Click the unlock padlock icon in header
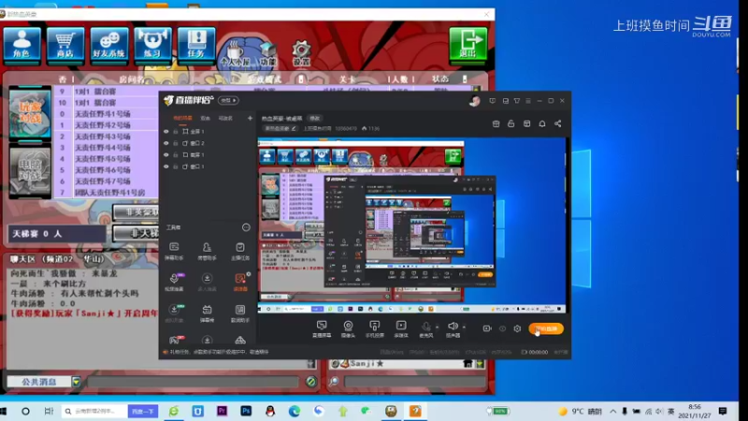Viewport: 748px width, 421px height. [511, 123]
